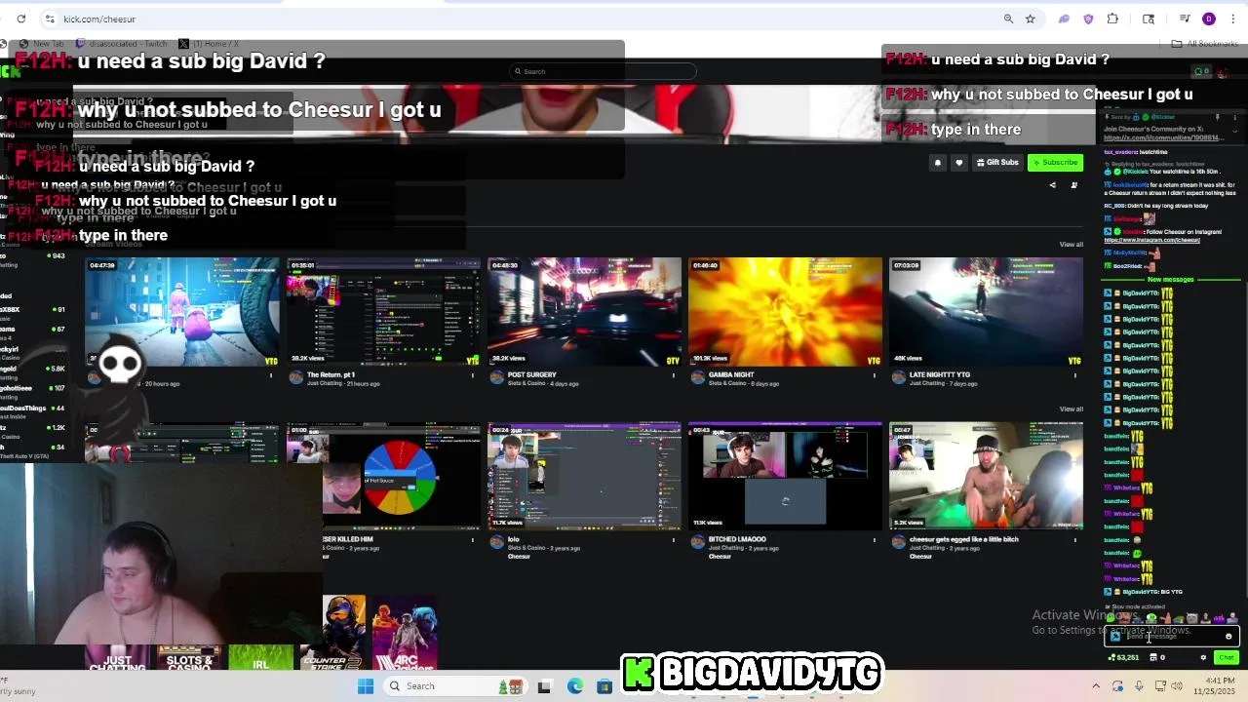Click the first View all link
Screen dimensions: 1248x702
(x=1071, y=244)
